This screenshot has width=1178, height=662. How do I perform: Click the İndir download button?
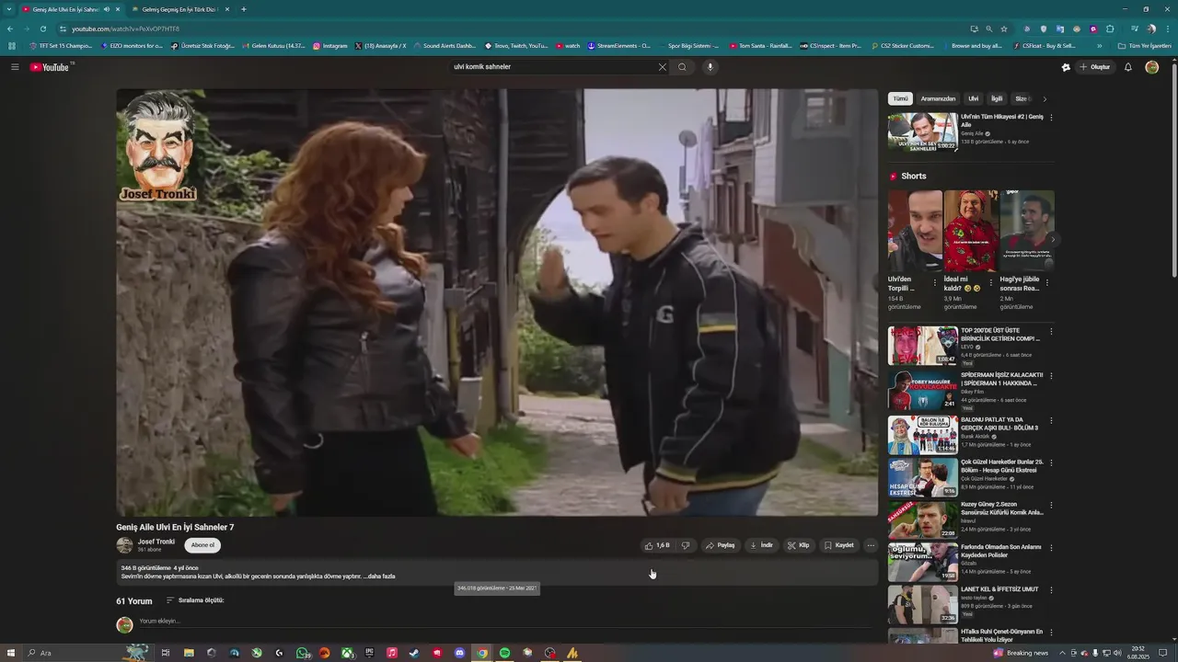pos(760,545)
